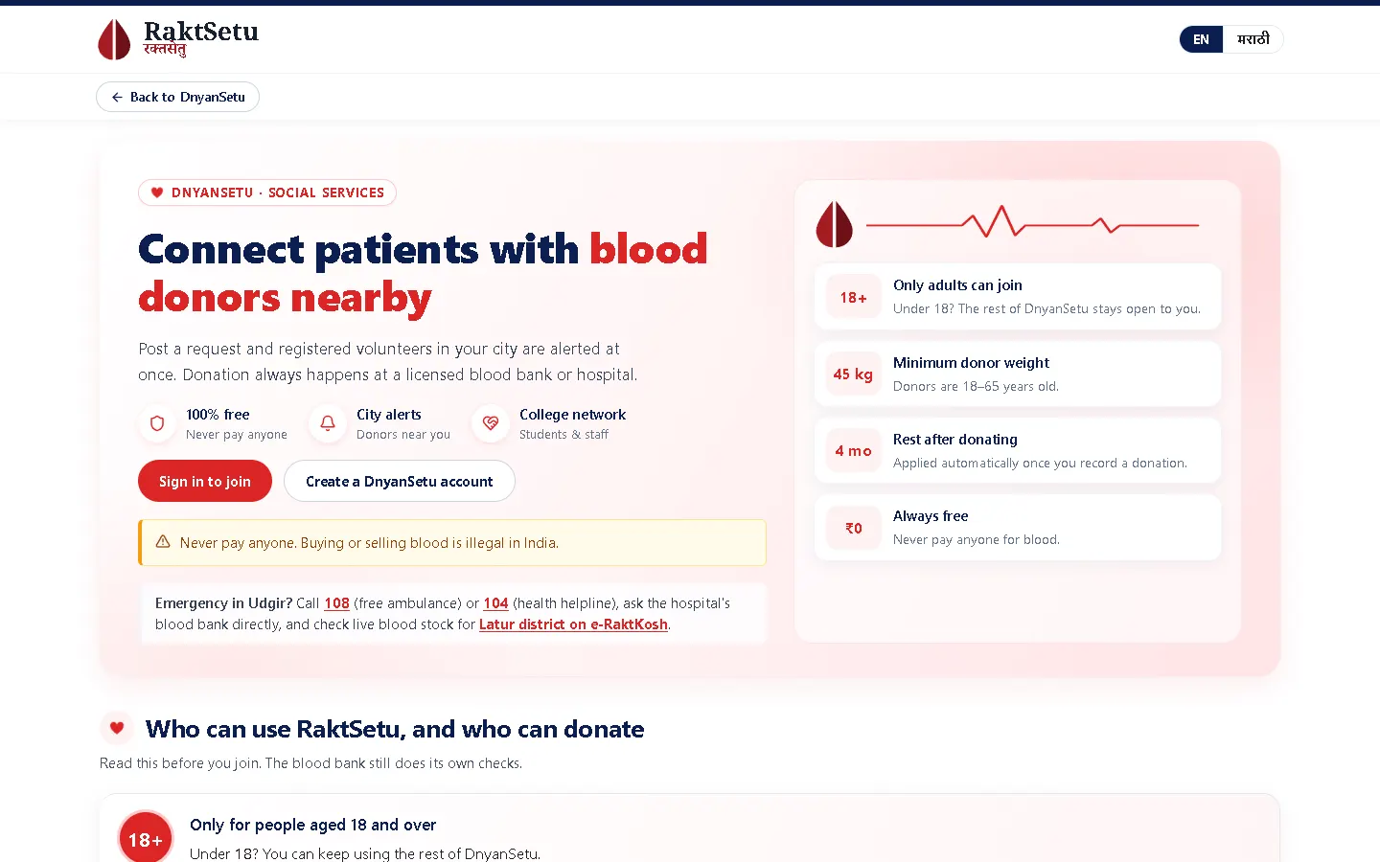
Task: Click the blood drop icon above info cards
Action: (x=834, y=224)
